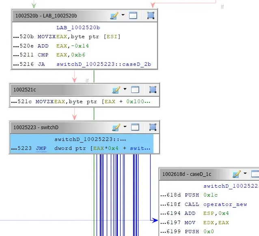259x236 pixels.
Task: Click the JA switchD_10025223::caseD_2b instruction
Action: coord(82,64)
